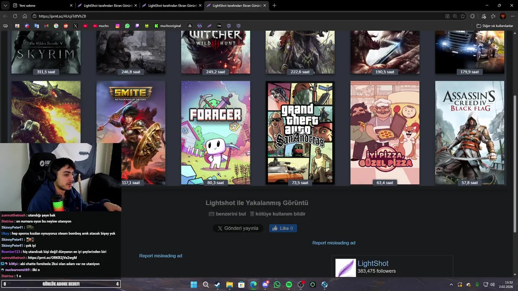The width and height of the screenshot is (518, 291).
Task: Go to the browser home page
Action: (x=25, y=16)
